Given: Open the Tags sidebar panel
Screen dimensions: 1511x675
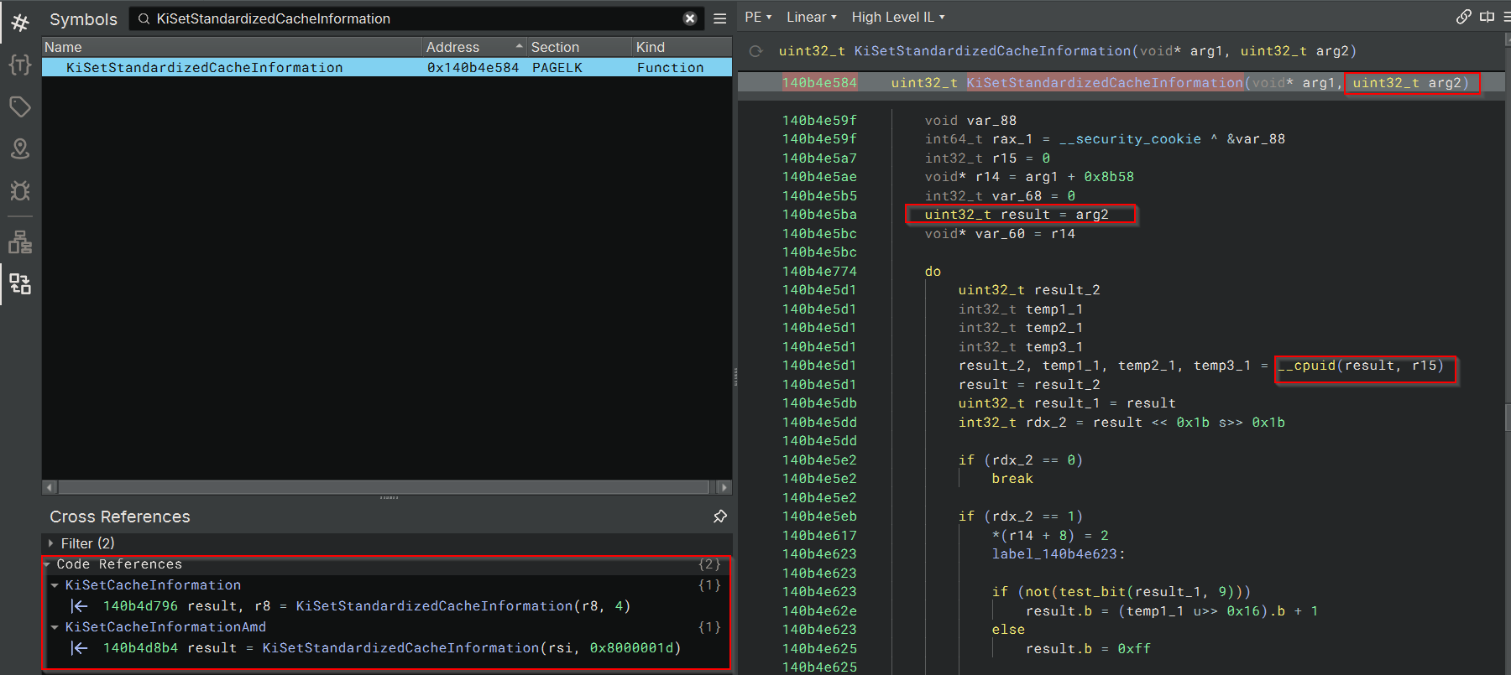Looking at the screenshot, I should (x=20, y=106).
